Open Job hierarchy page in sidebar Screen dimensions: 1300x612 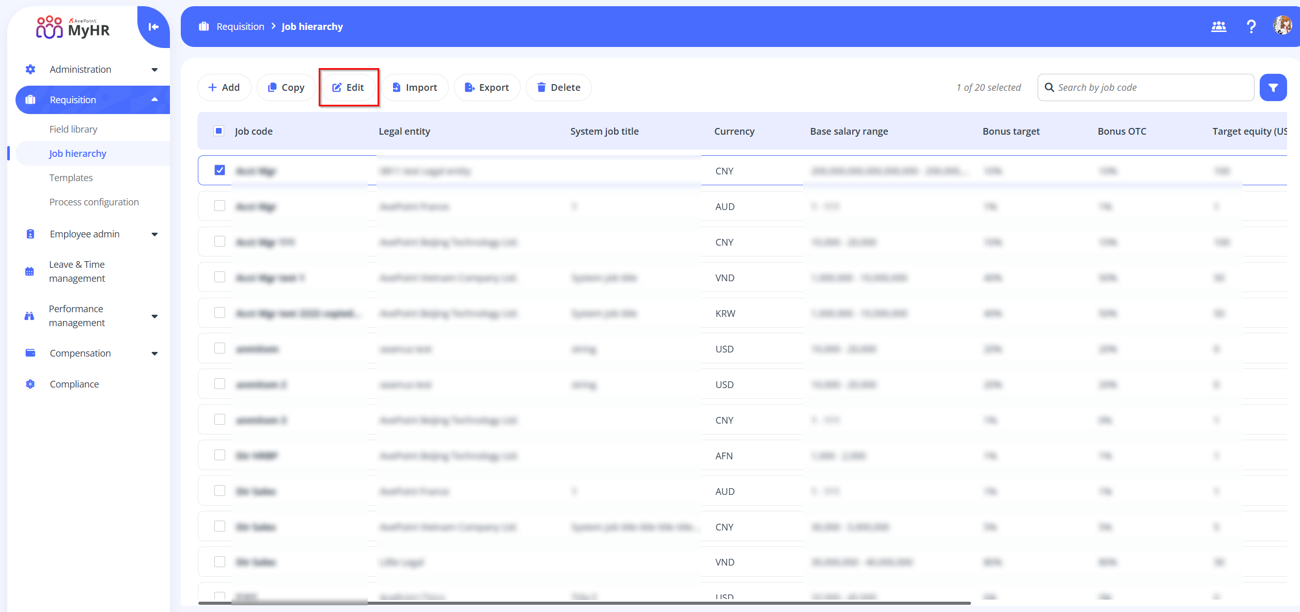click(77, 153)
